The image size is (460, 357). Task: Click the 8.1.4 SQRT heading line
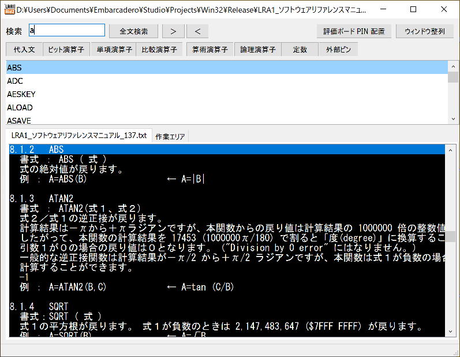click(x=39, y=307)
